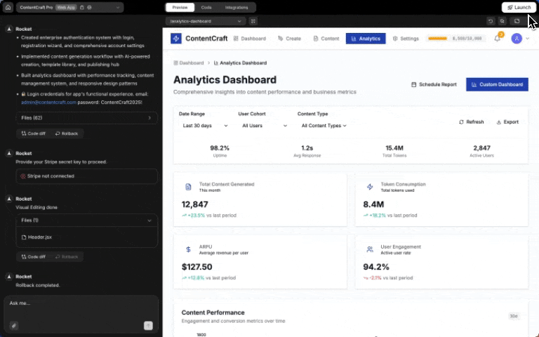Switch to the Code tab
539x337 pixels.
pos(206,7)
